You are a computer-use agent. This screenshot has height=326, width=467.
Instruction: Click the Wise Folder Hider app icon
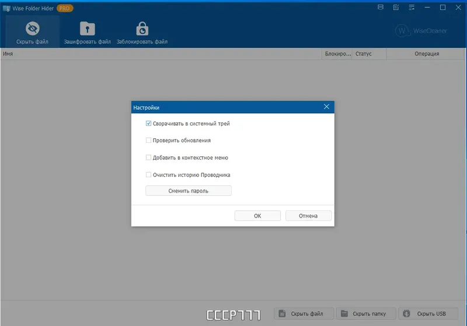tap(6, 8)
